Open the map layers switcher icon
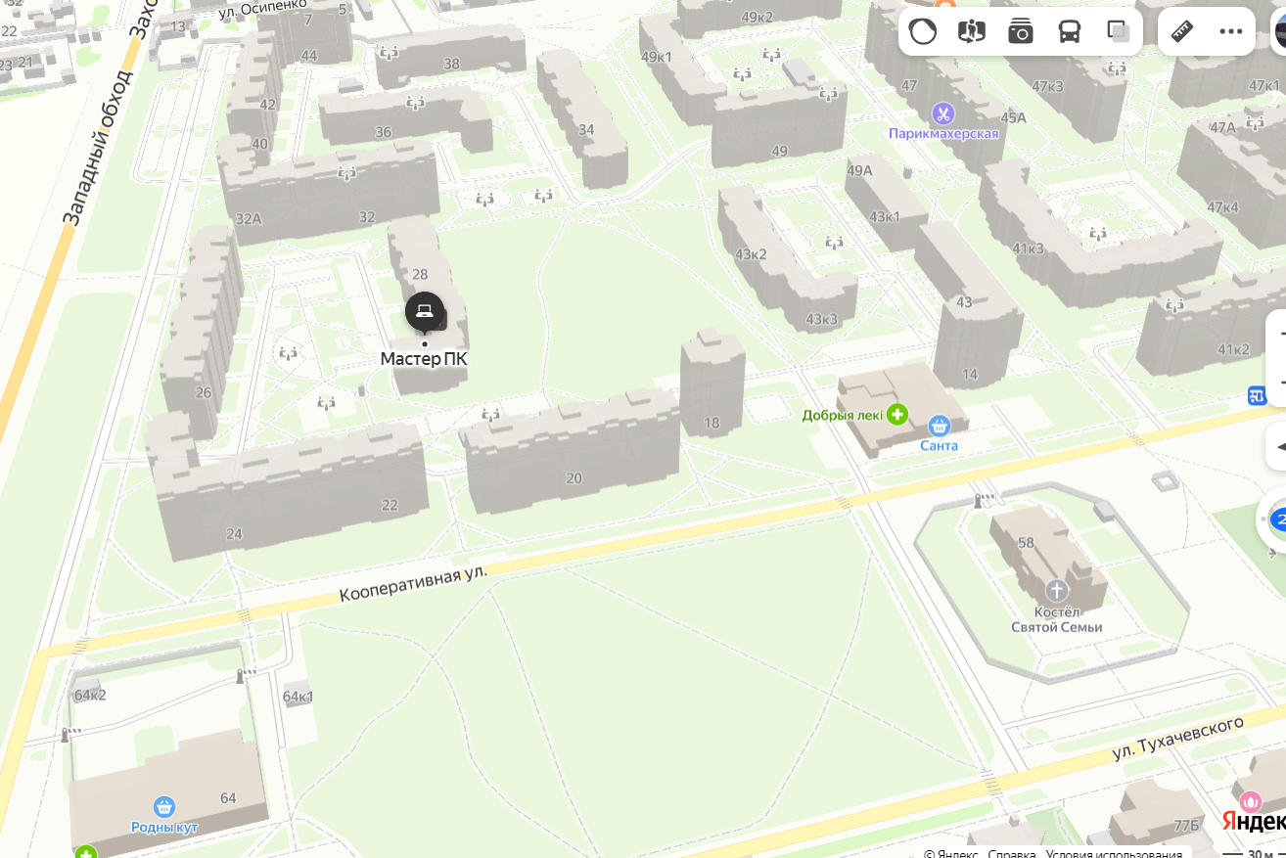 [1119, 31]
